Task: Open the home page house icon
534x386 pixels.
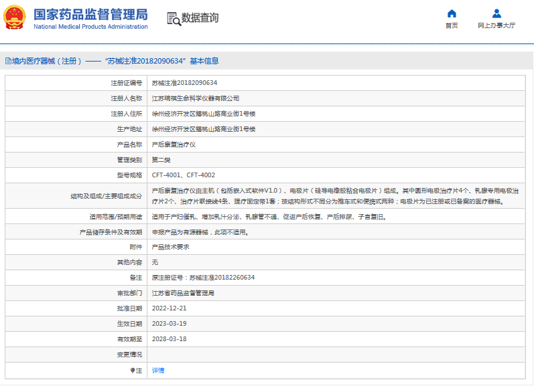Action: pyautogui.click(x=452, y=13)
